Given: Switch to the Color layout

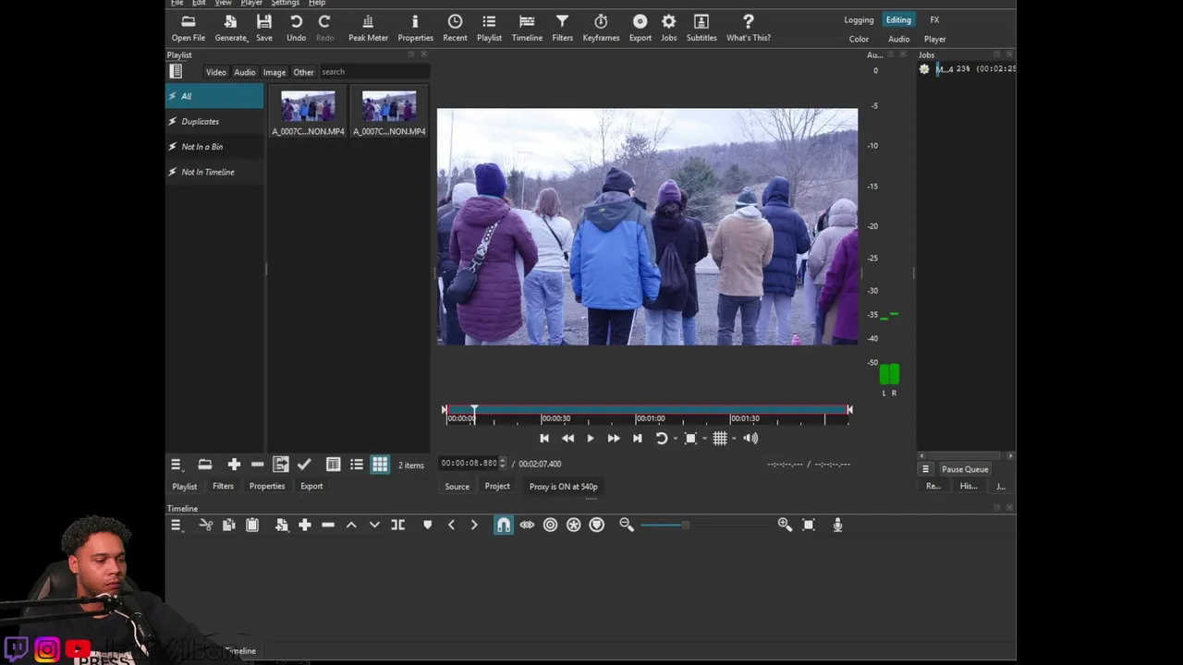Looking at the screenshot, I should [859, 39].
